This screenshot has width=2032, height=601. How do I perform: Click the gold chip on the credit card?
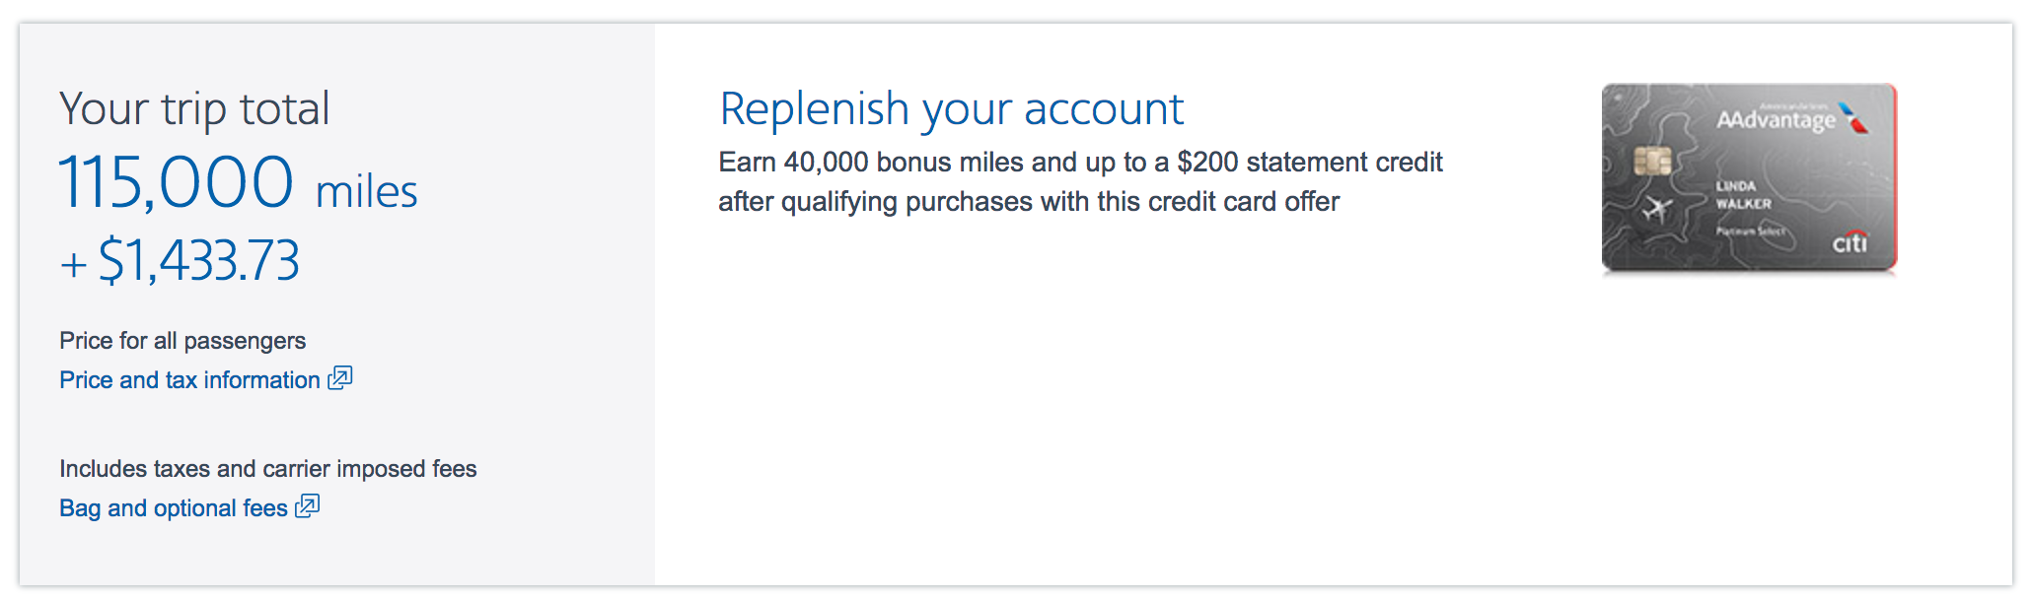coord(1652,161)
